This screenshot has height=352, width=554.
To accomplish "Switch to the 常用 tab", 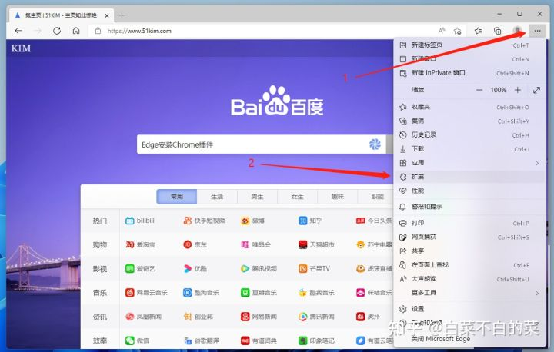I will (177, 197).
